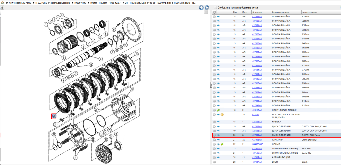
Task: Sort by the 'Поз.' column header
Action: coord(237,12)
